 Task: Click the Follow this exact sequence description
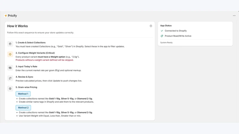tap(40, 33)
